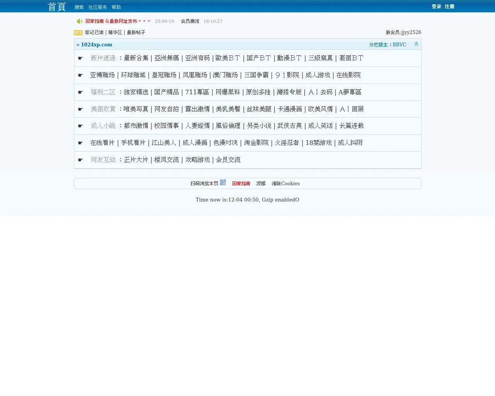Click the RSS feed icon
495x396 pixels.
click(x=78, y=32)
